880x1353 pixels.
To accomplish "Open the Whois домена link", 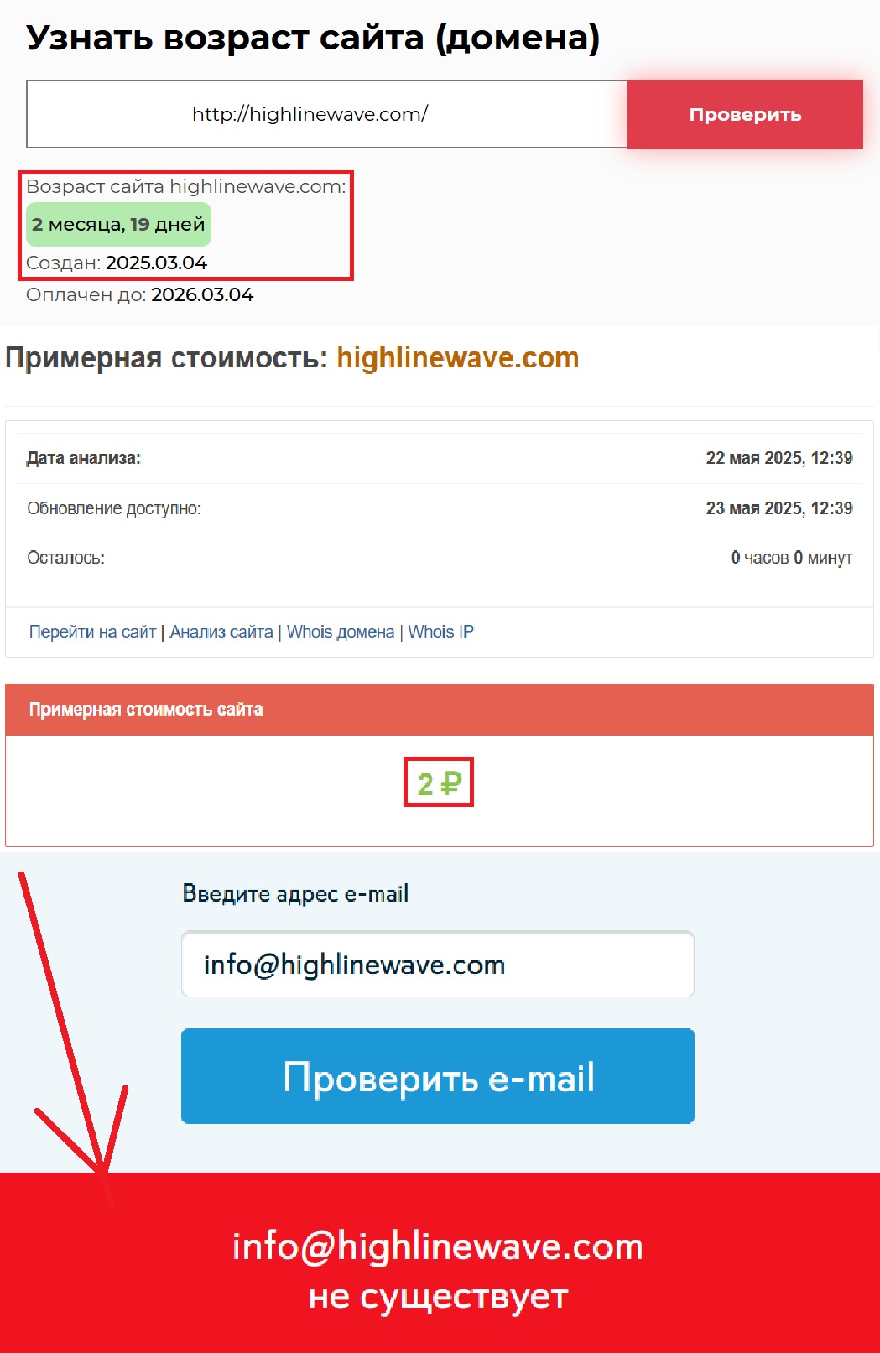I will pyautogui.click(x=341, y=632).
